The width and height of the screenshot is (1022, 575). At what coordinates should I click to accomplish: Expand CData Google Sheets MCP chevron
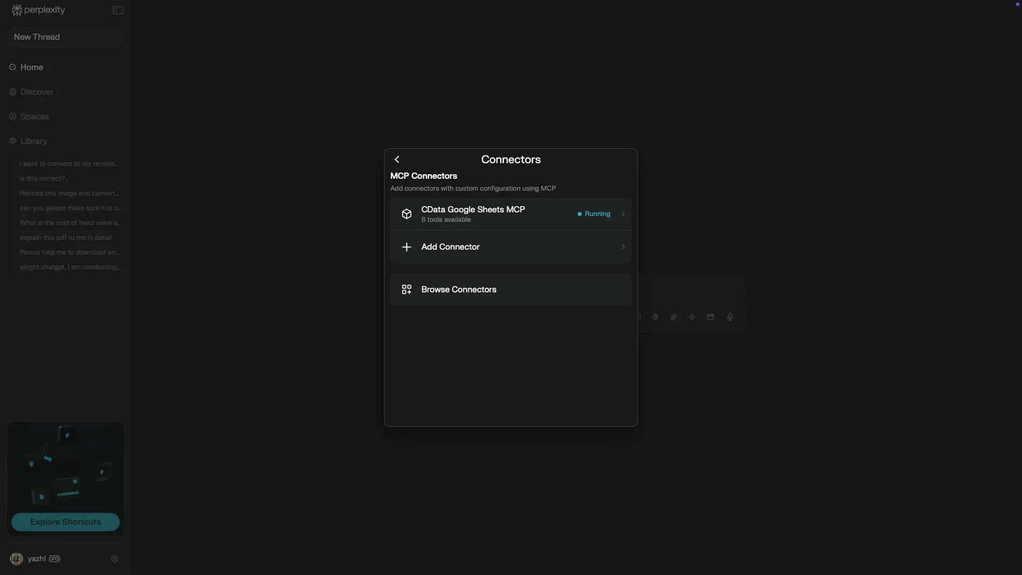[x=623, y=214]
